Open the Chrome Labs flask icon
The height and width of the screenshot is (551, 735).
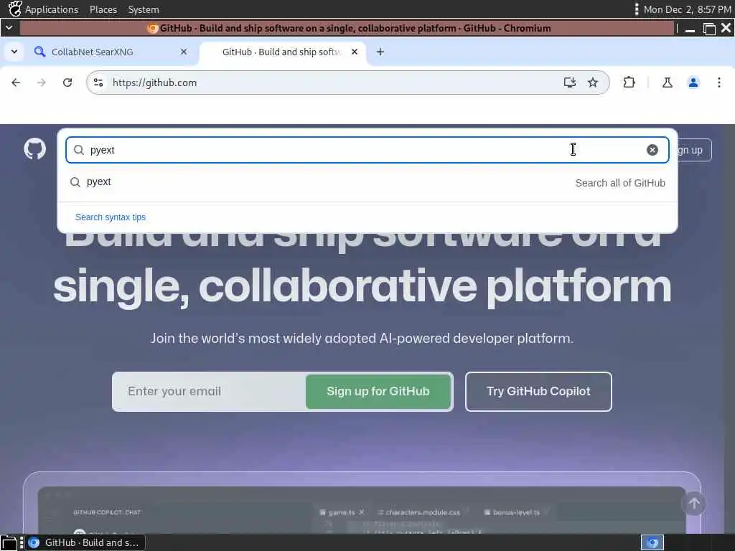(667, 83)
